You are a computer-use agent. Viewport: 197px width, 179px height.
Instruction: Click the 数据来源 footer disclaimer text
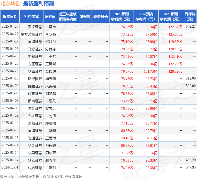click(41, 177)
